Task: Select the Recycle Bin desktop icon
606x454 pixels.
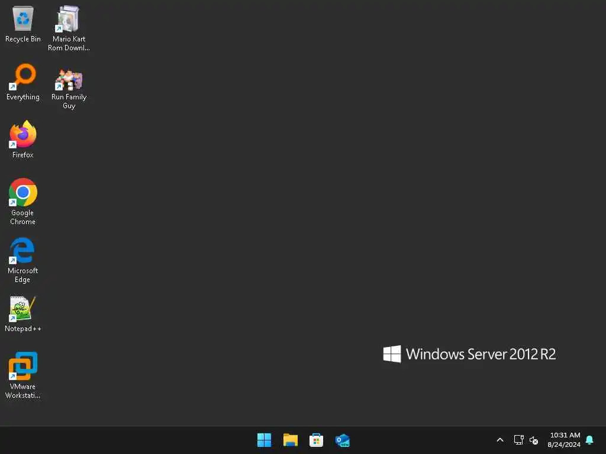Action: tap(23, 24)
